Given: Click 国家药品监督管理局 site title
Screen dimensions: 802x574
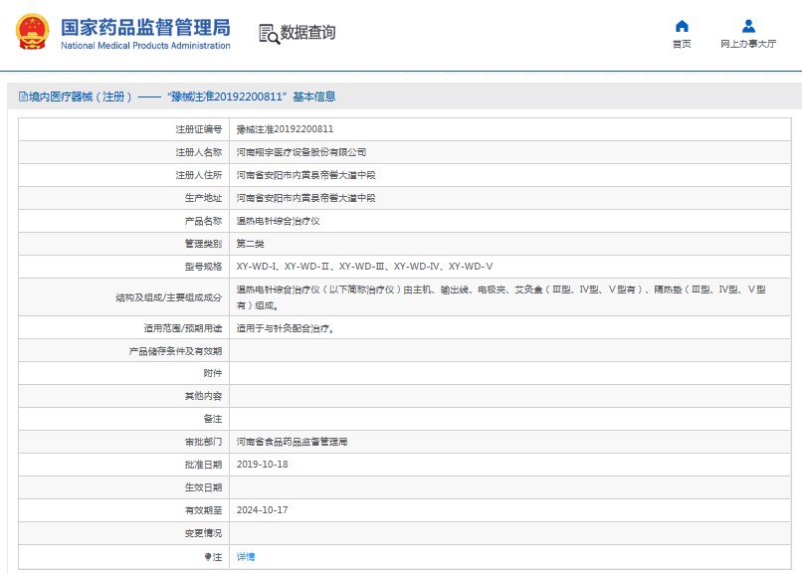Looking at the screenshot, I should coord(145,28).
